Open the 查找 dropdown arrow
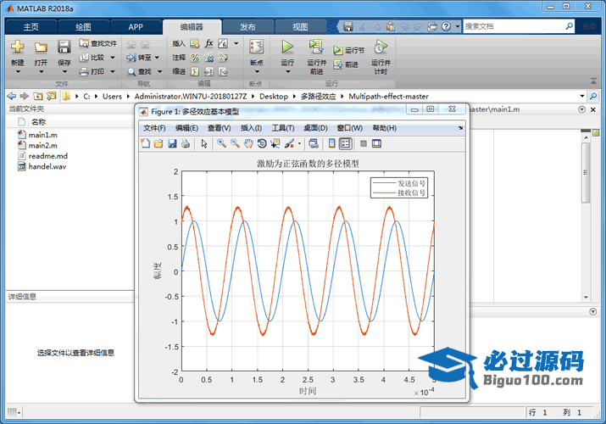 [x=159, y=72]
